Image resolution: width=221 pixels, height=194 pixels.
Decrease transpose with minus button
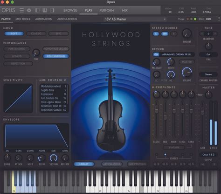coord(202,33)
